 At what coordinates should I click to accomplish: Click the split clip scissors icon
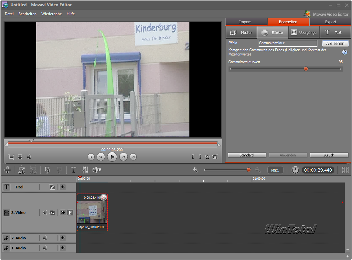[x=22, y=170]
